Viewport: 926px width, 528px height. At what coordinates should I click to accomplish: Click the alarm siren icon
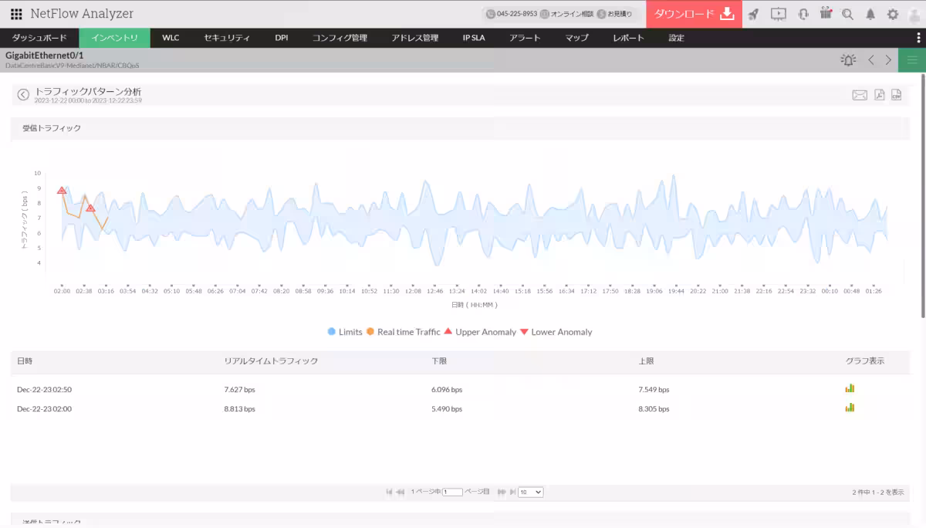pyautogui.click(x=848, y=59)
